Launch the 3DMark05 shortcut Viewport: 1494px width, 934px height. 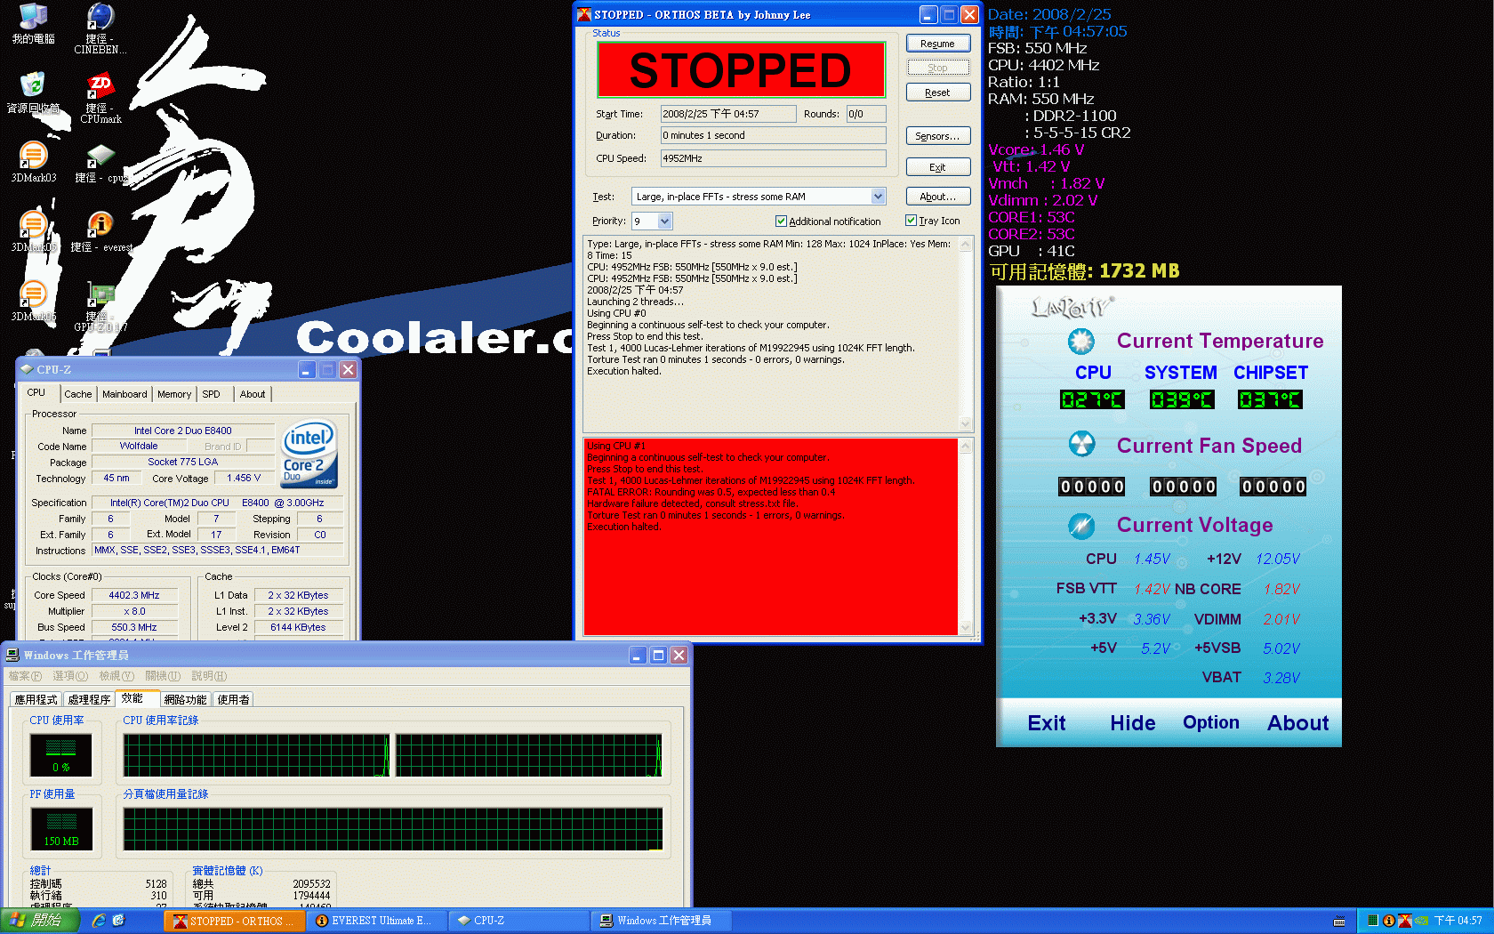(33, 231)
